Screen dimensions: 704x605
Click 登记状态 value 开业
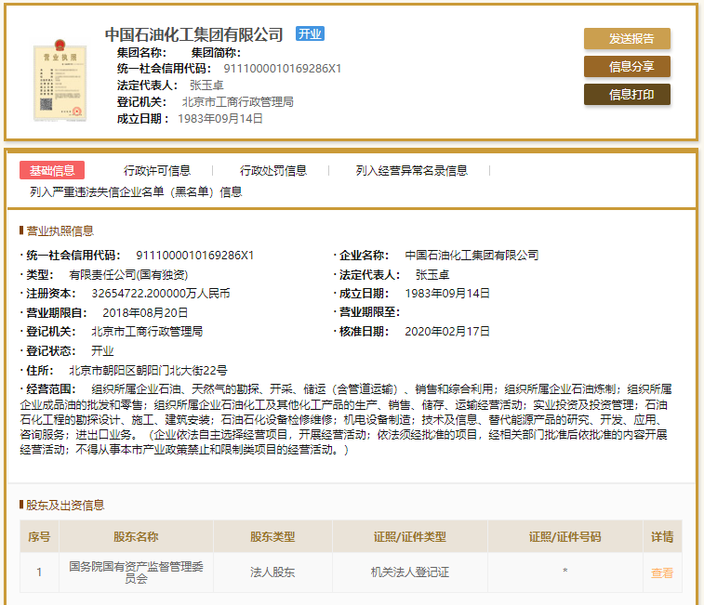pyautogui.click(x=102, y=351)
